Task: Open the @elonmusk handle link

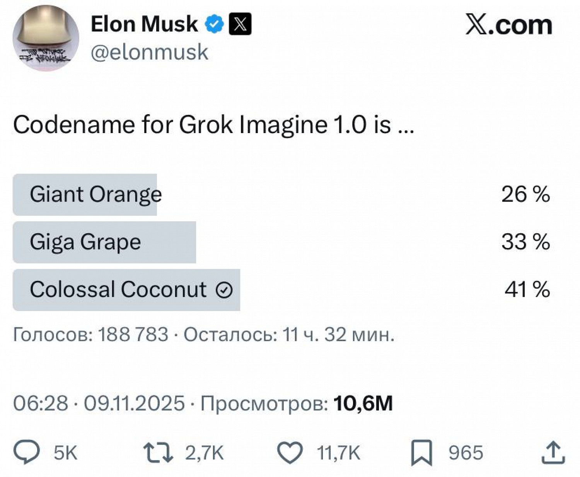Action: pyautogui.click(x=149, y=52)
